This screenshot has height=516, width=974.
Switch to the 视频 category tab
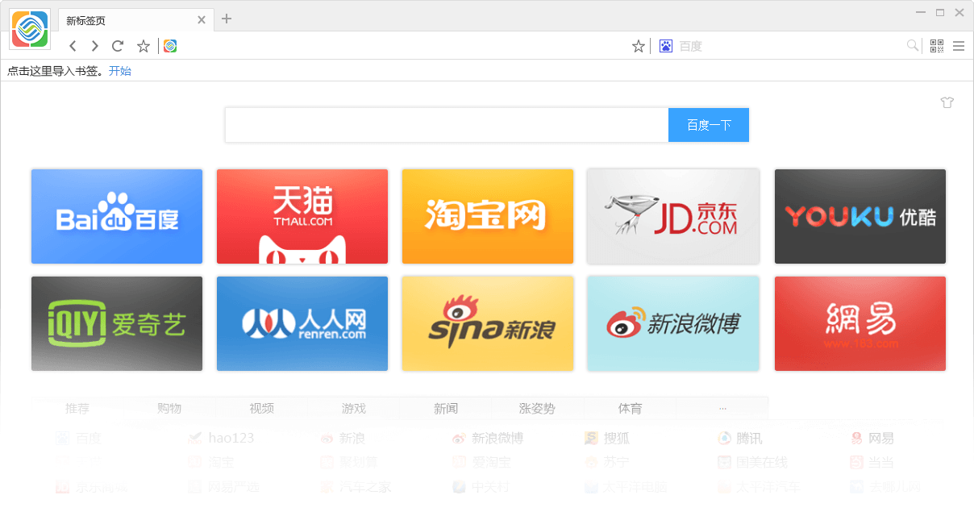click(x=261, y=408)
